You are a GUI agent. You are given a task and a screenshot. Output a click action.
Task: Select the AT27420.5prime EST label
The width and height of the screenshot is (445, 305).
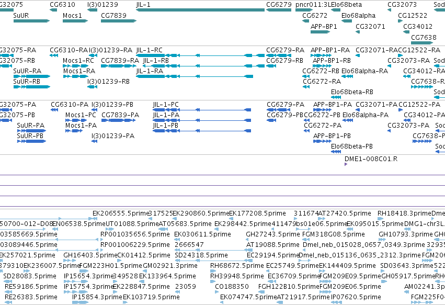coord(345,213)
